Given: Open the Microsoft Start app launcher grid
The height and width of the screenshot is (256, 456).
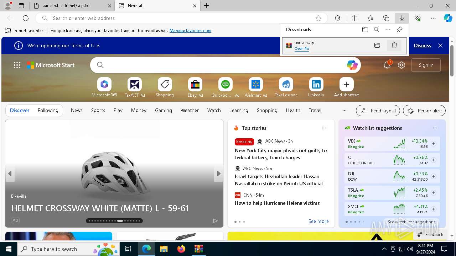Looking at the screenshot, I should [17, 65].
